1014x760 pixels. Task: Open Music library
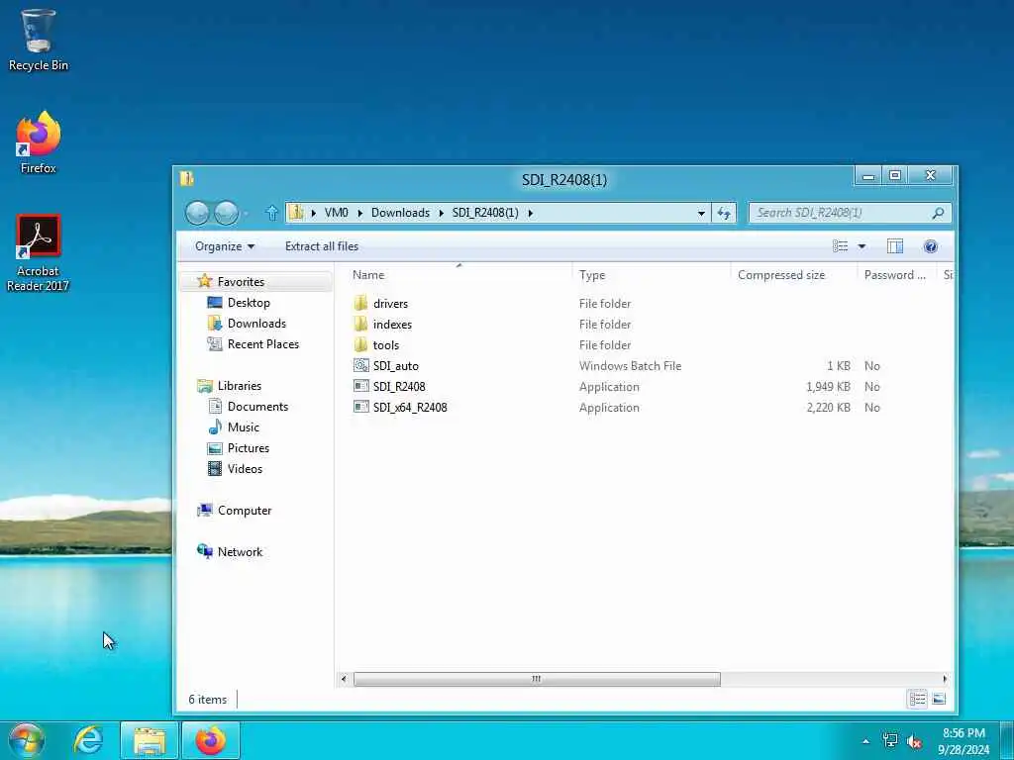pyautogui.click(x=244, y=427)
